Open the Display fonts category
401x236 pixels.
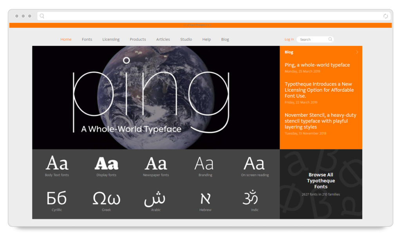pyautogui.click(x=107, y=166)
